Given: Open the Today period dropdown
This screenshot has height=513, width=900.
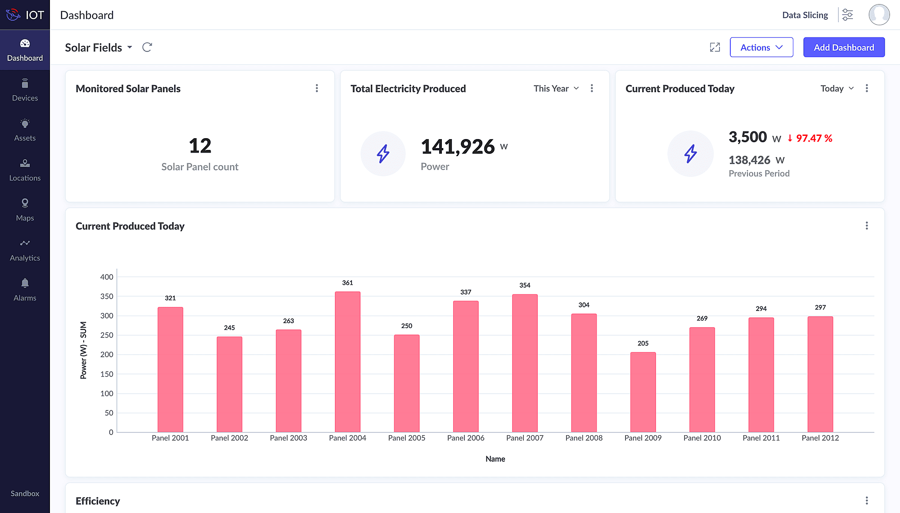Looking at the screenshot, I should click(x=837, y=88).
